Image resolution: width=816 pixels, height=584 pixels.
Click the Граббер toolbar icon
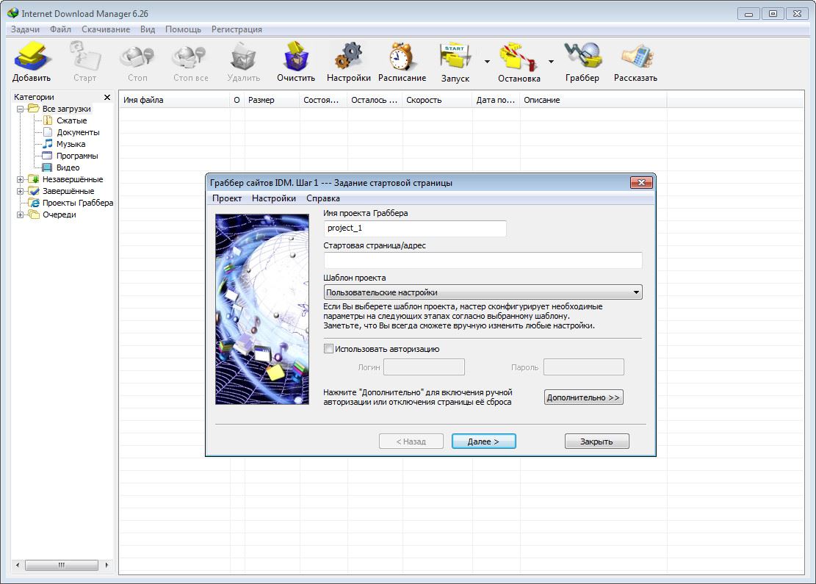(x=583, y=57)
